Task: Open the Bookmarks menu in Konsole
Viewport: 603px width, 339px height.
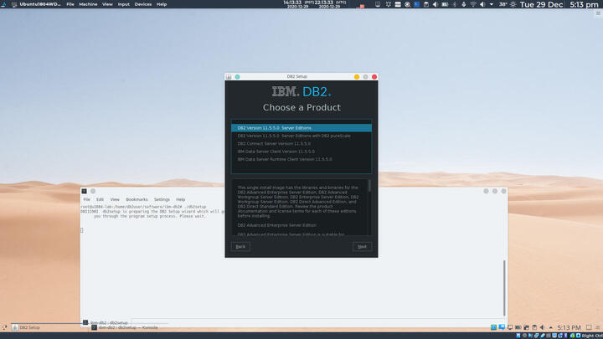Action: [x=137, y=199]
